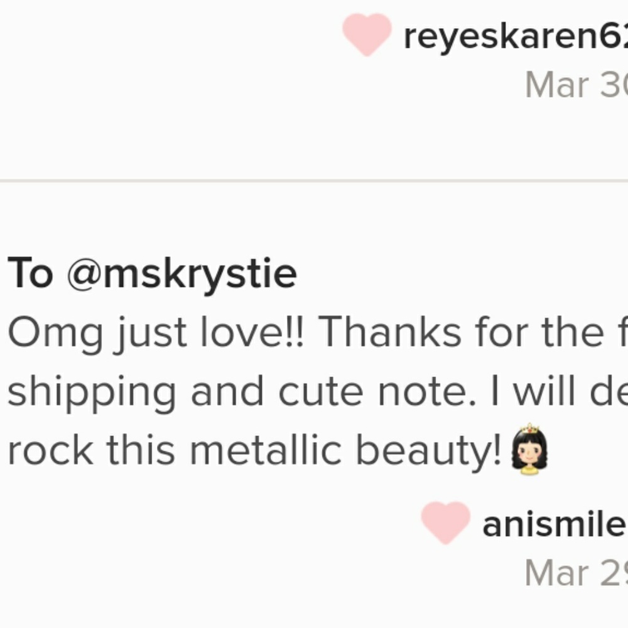628x628 pixels.
Task: Click the Mar 30 timestamp
Action: [575, 85]
